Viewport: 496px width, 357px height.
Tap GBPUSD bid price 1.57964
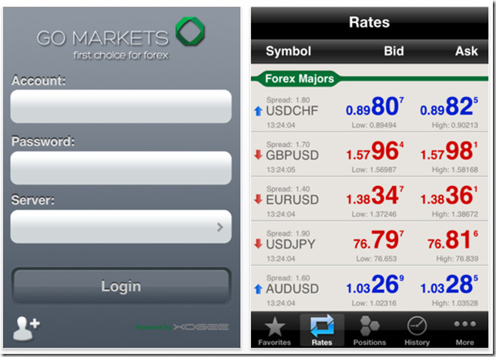click(x=375, y=151)
